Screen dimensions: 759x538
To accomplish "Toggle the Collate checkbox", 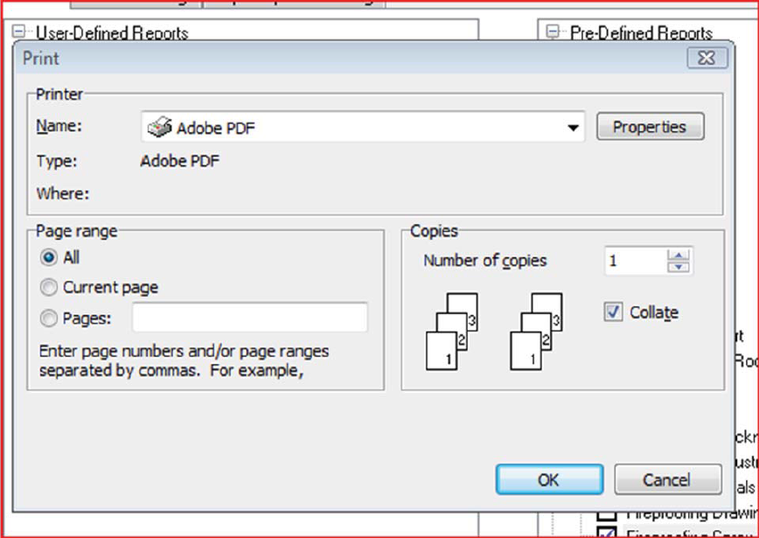I will [614, 312].
